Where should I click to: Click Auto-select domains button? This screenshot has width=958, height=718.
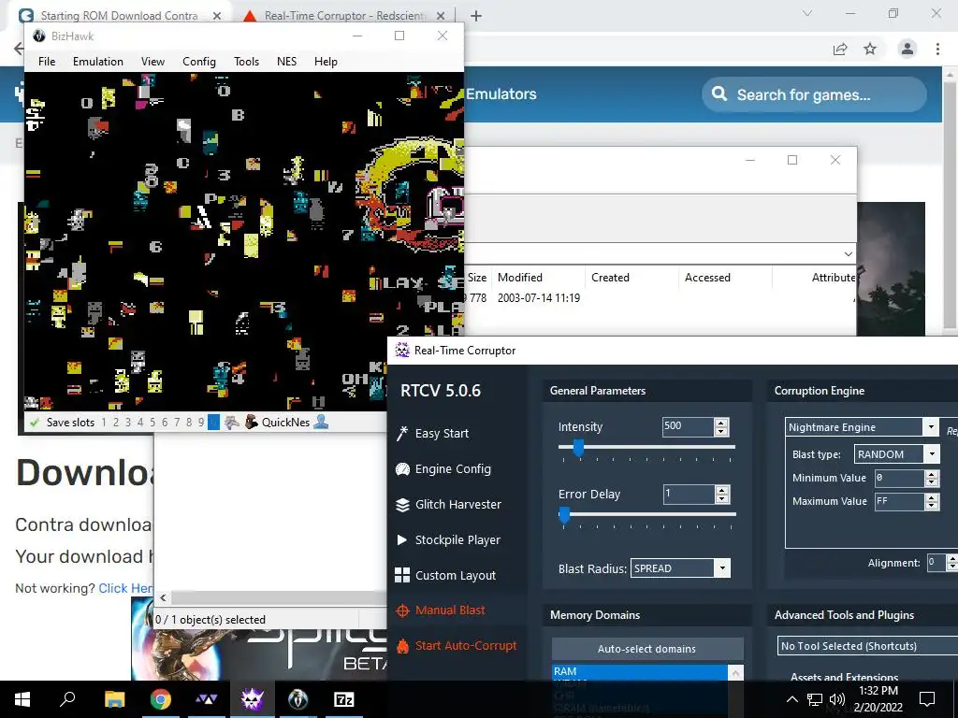point(647,649)
